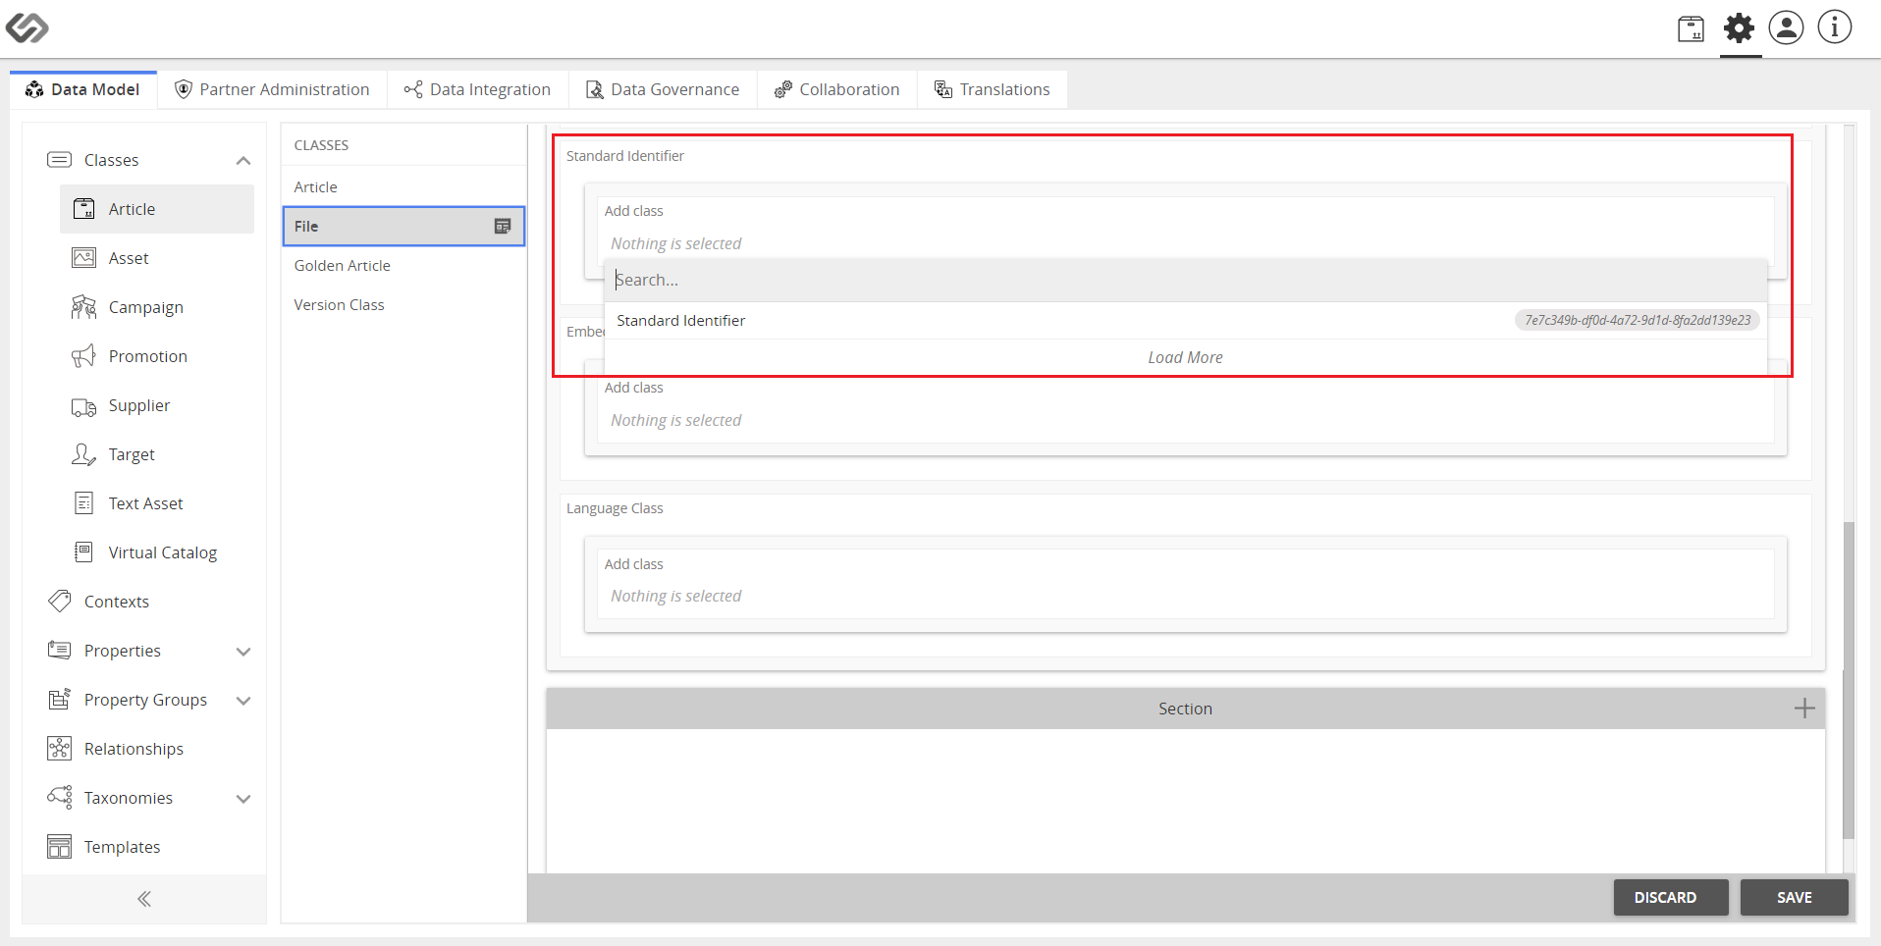The height and width of the screenshot is (946, 1881).
Task: Click the Section header bar
Action: [1185, 709]
